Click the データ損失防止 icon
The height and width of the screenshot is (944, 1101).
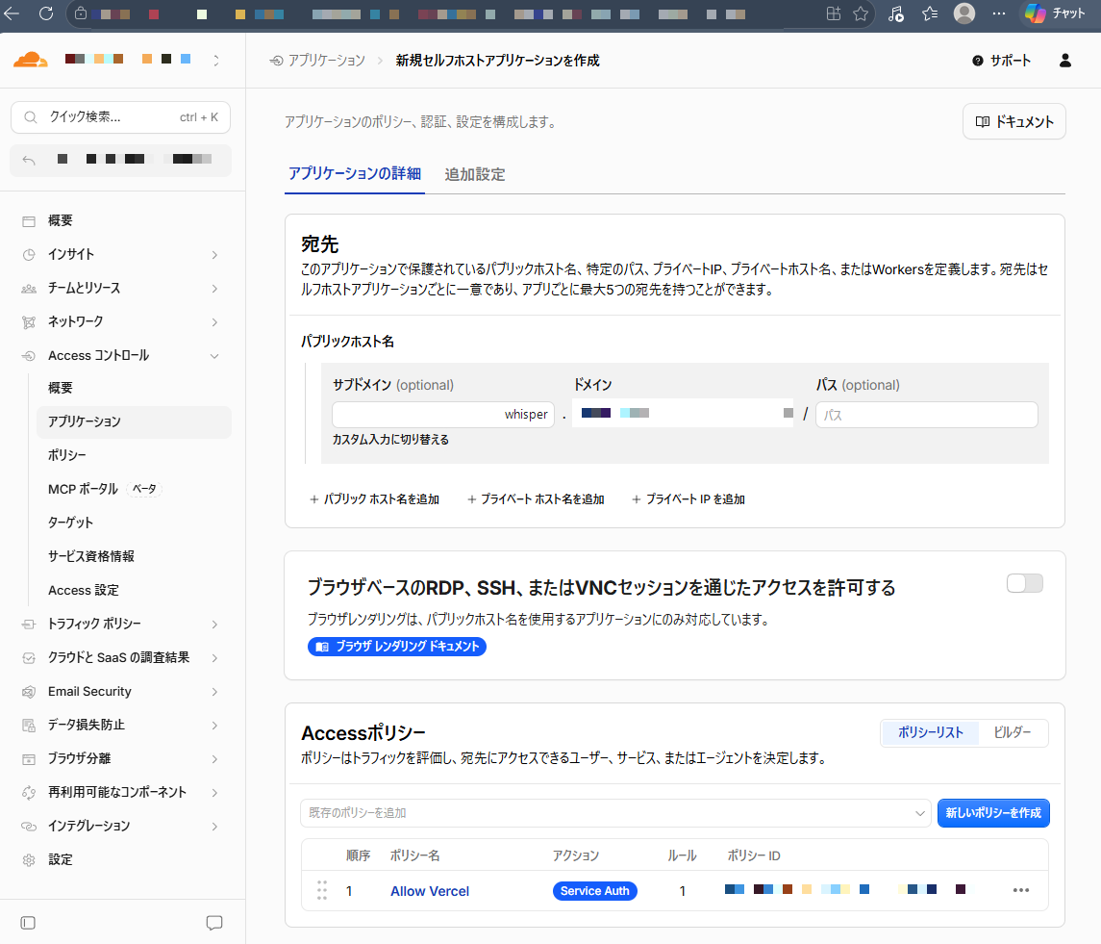pyautogui.click(x=29, y=726)
